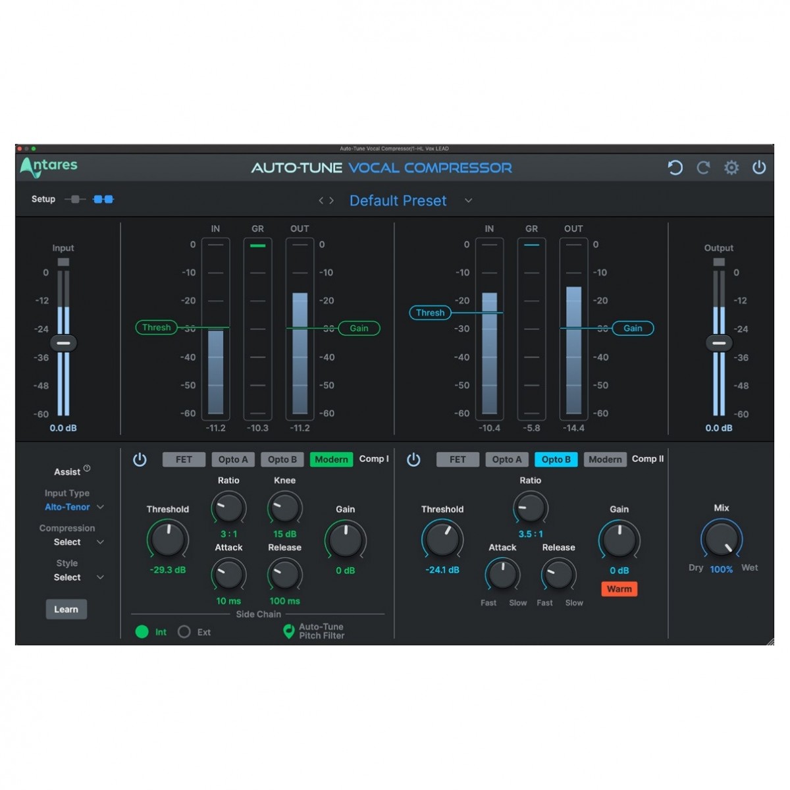Open the settings gear icon

tap(731, 168)
